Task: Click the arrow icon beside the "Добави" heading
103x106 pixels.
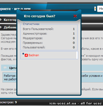Action: click(x=1, y=27)
